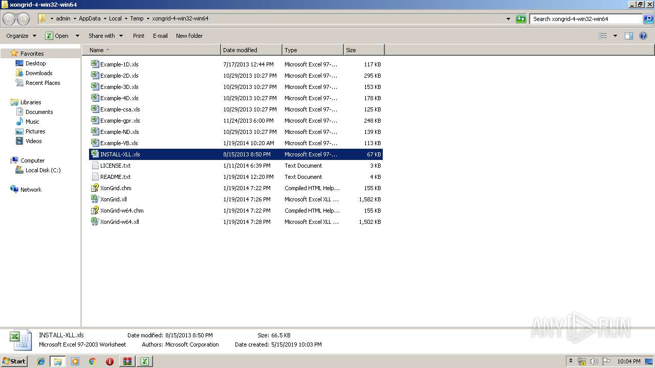Click the Example-VB.xls file icon
The image size is (655, 368).
click(95, 143)
